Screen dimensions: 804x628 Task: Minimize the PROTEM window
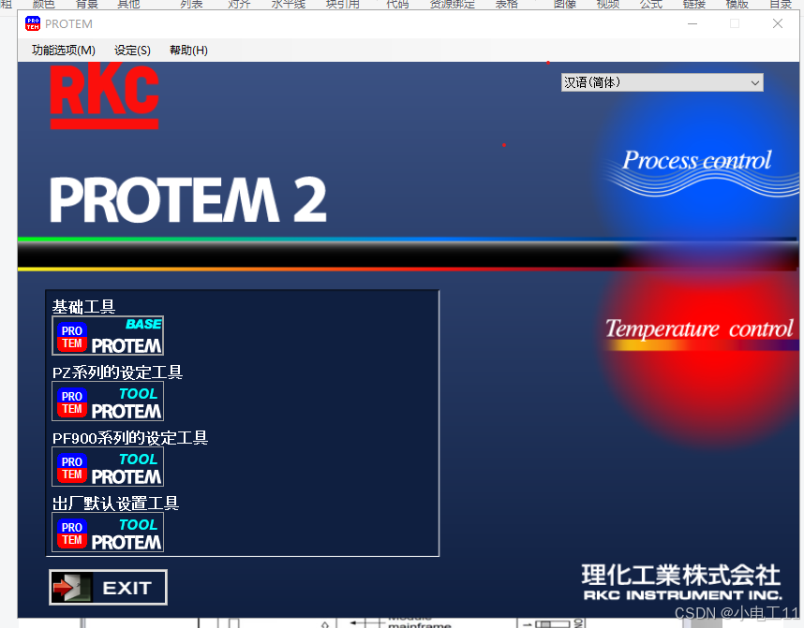pos(692,23)
